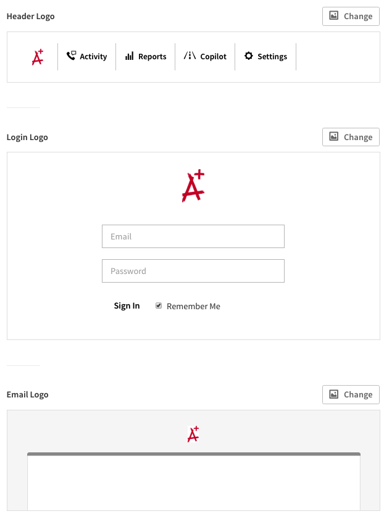
Task: Click the Settings gear icon
Action: [x=248, y=56]
